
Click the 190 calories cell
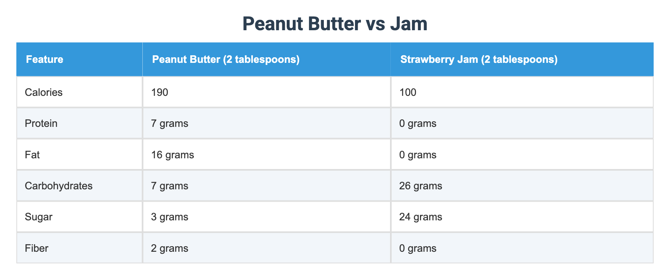pos(160,92)
